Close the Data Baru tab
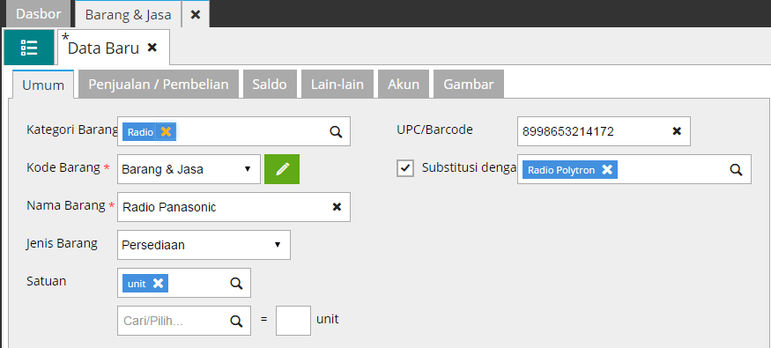 pyautogui.click(x=152, y=48)
